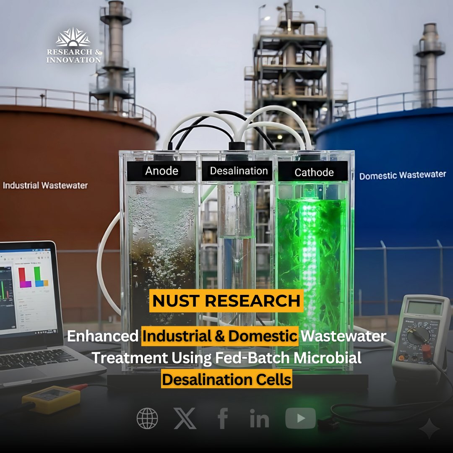
Task: Click the Treatment Using Fed-Batch Microbial line
Action: 226,358
